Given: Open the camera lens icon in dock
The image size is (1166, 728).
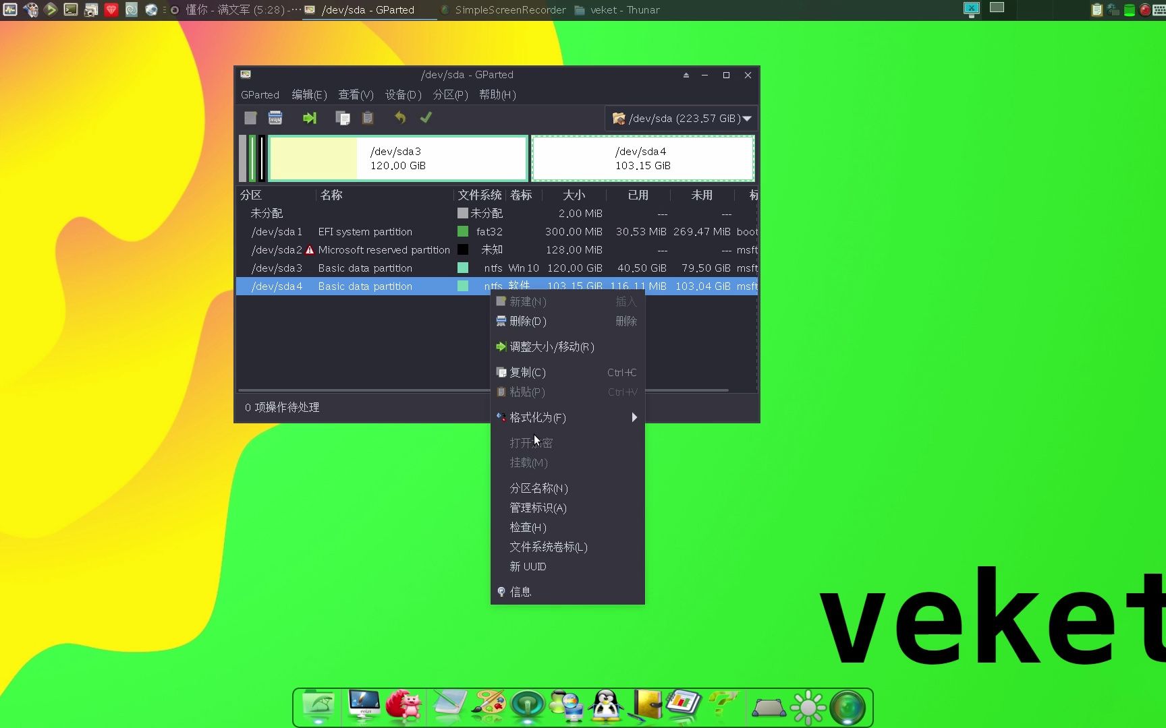Looking at the screenshot, I should 847,706.
